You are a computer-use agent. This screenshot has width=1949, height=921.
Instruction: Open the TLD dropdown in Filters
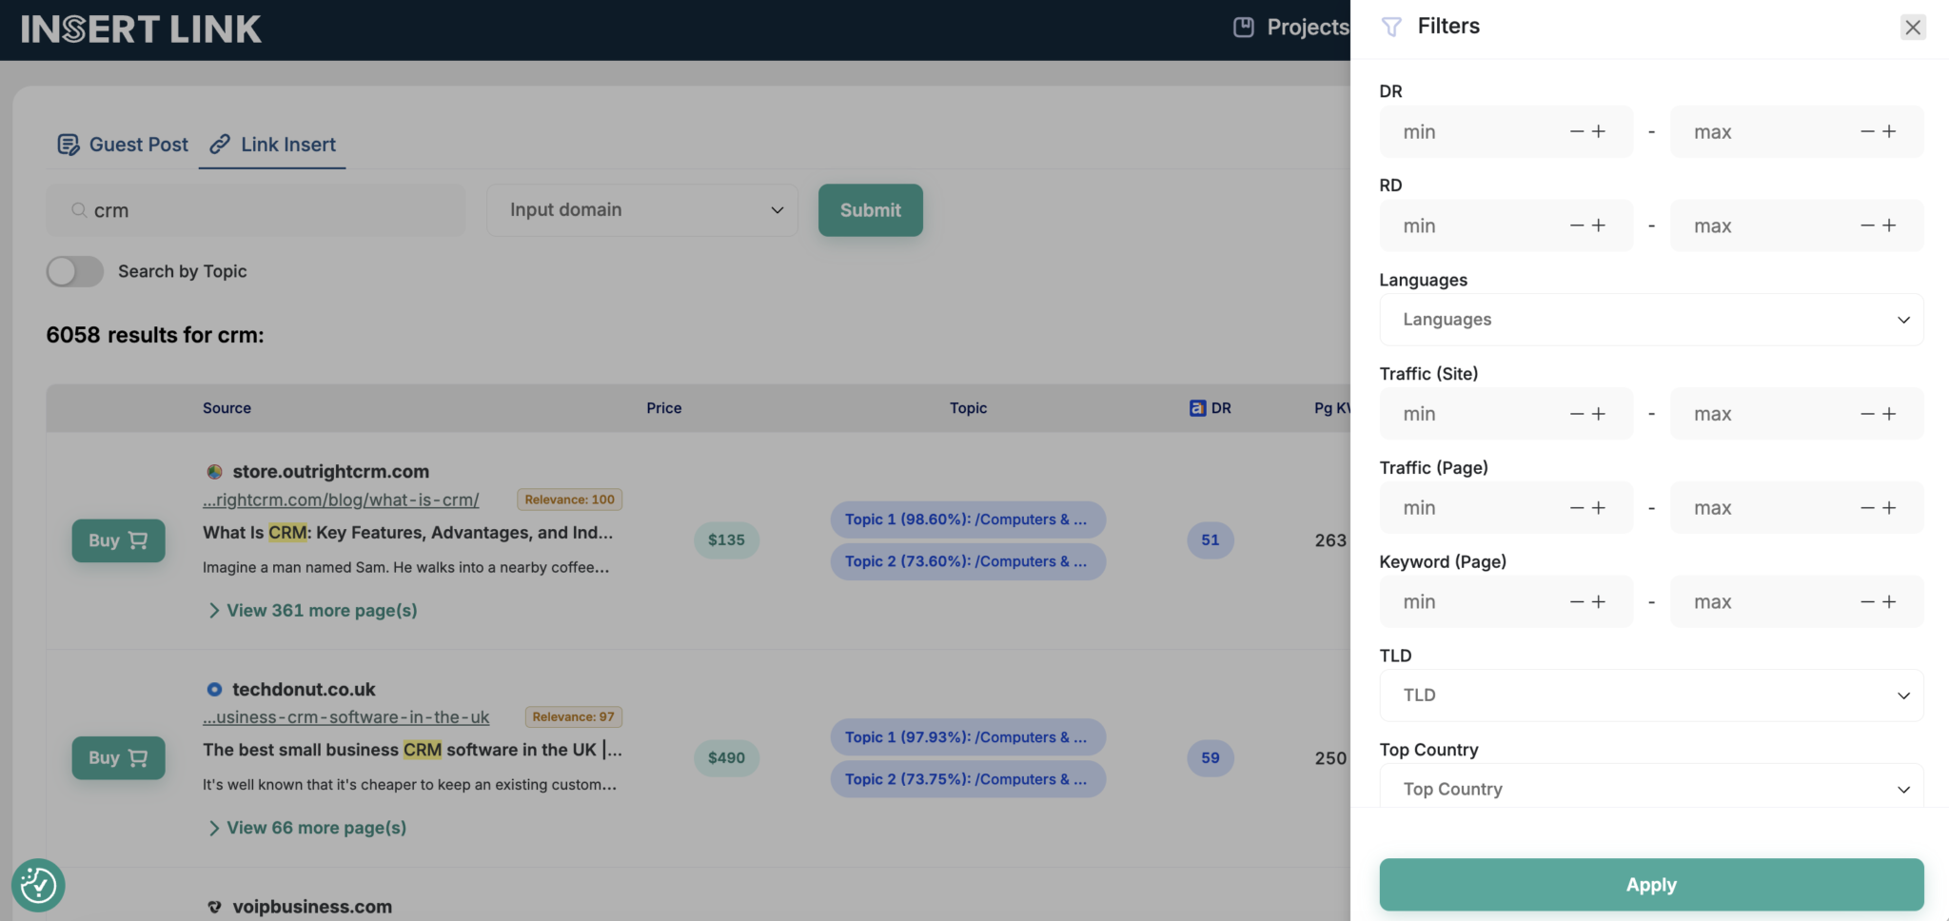(x=1650, y=695)
